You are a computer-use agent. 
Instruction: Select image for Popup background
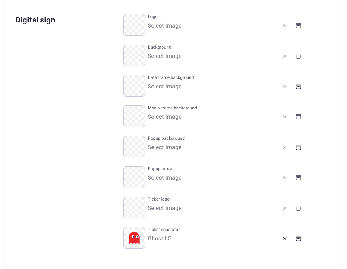(x=165, y=147)
